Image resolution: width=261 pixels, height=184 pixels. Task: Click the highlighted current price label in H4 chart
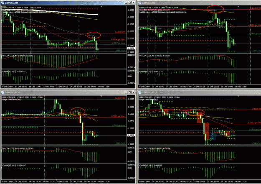point(131,48)
